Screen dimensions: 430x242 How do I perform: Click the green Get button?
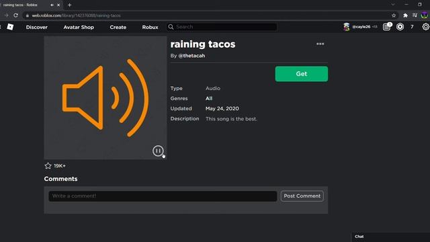[302, 74]
